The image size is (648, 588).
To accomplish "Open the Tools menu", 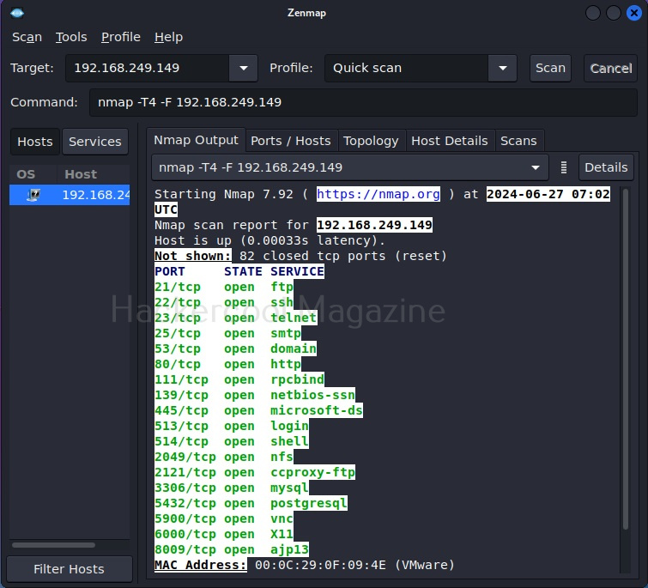I will point(71,37).
